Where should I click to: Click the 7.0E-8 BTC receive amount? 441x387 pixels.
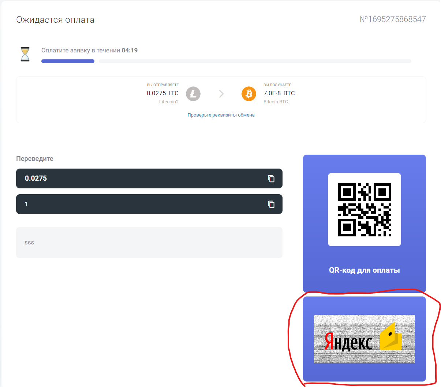pos(279,93)
